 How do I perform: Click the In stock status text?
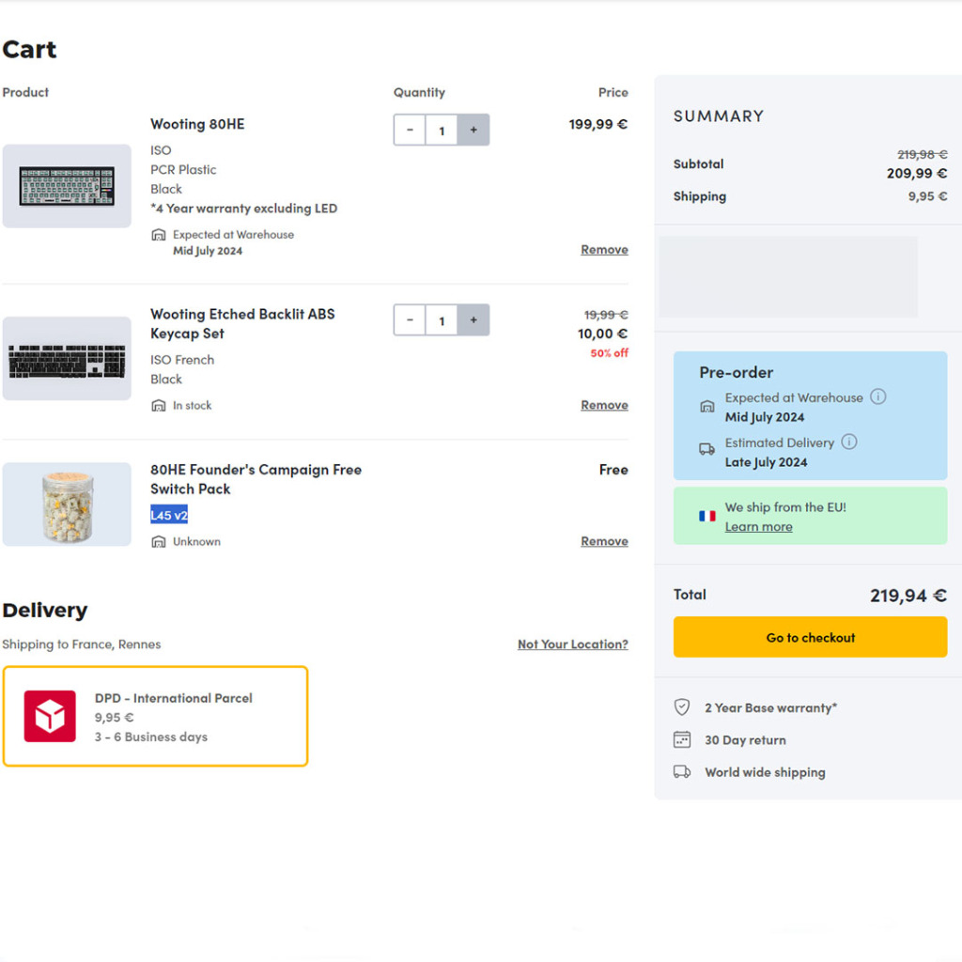[192, 406]
